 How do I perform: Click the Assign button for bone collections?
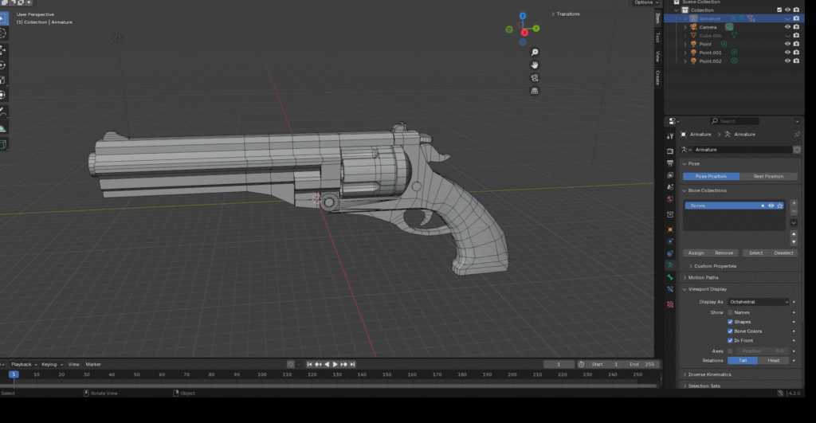(x=696, y=253)
